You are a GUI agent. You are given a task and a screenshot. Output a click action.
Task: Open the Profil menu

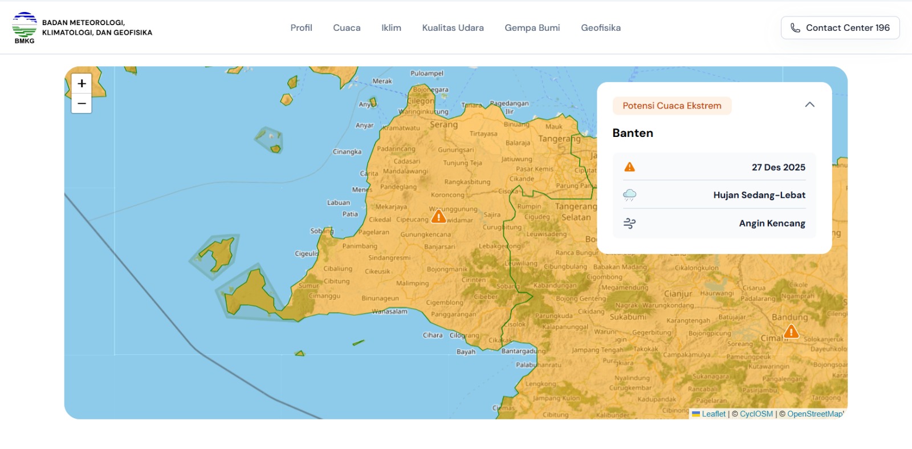[x=301, y=28]
